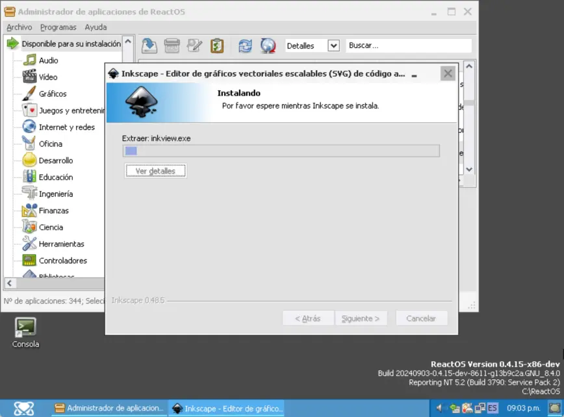Open the Juegos y entretenimiento category
The height and width of the screenshot is (417, 564).
pos(71,110)
